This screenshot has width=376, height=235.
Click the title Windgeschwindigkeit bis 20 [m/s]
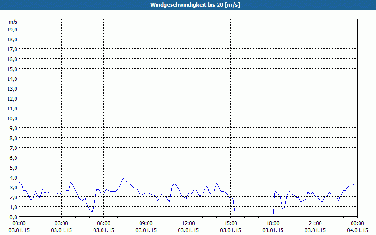click(x=195, y=5)
